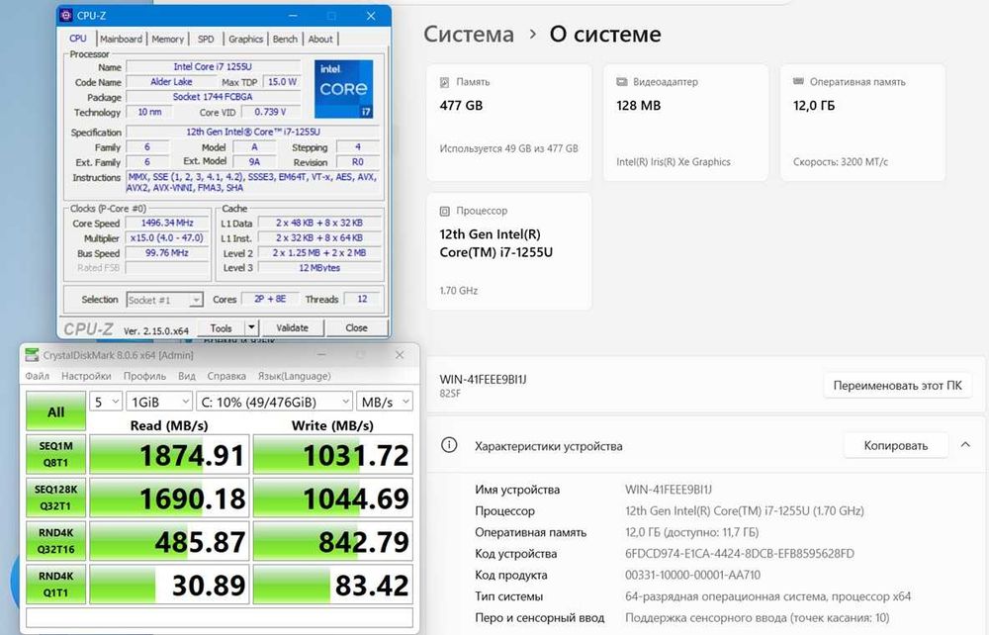
Task: Click the Tools button in CPU-Z
Action: pos(221,328)
